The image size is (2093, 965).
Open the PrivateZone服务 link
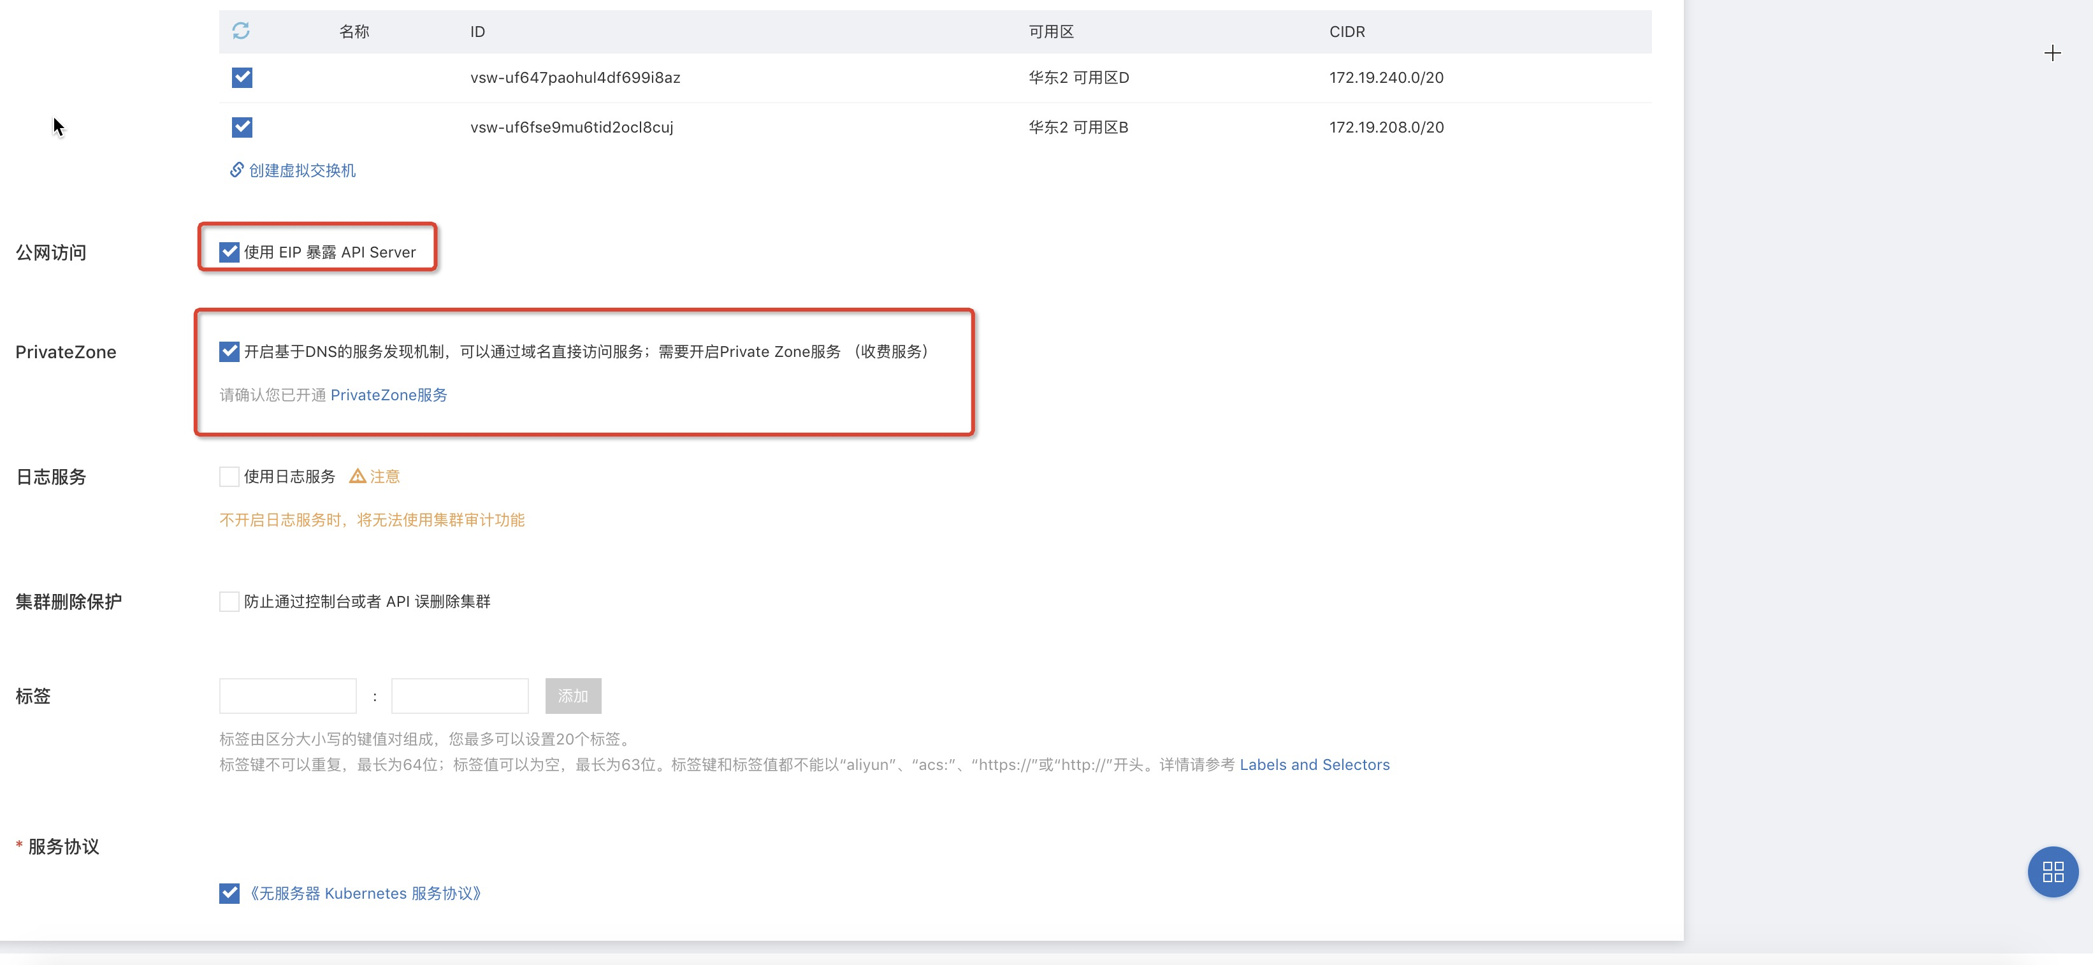388,395
